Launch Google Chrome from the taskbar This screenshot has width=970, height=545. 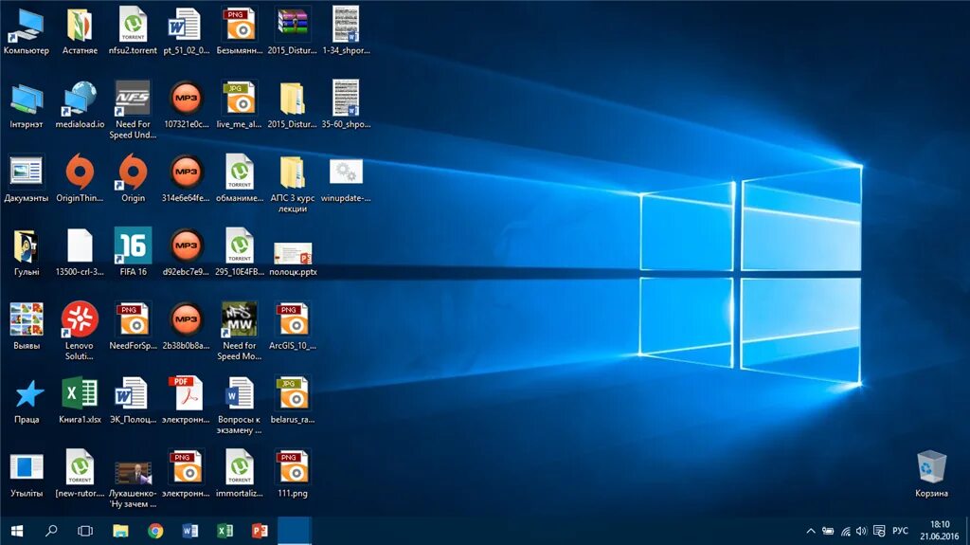click(x=155, y=531)
